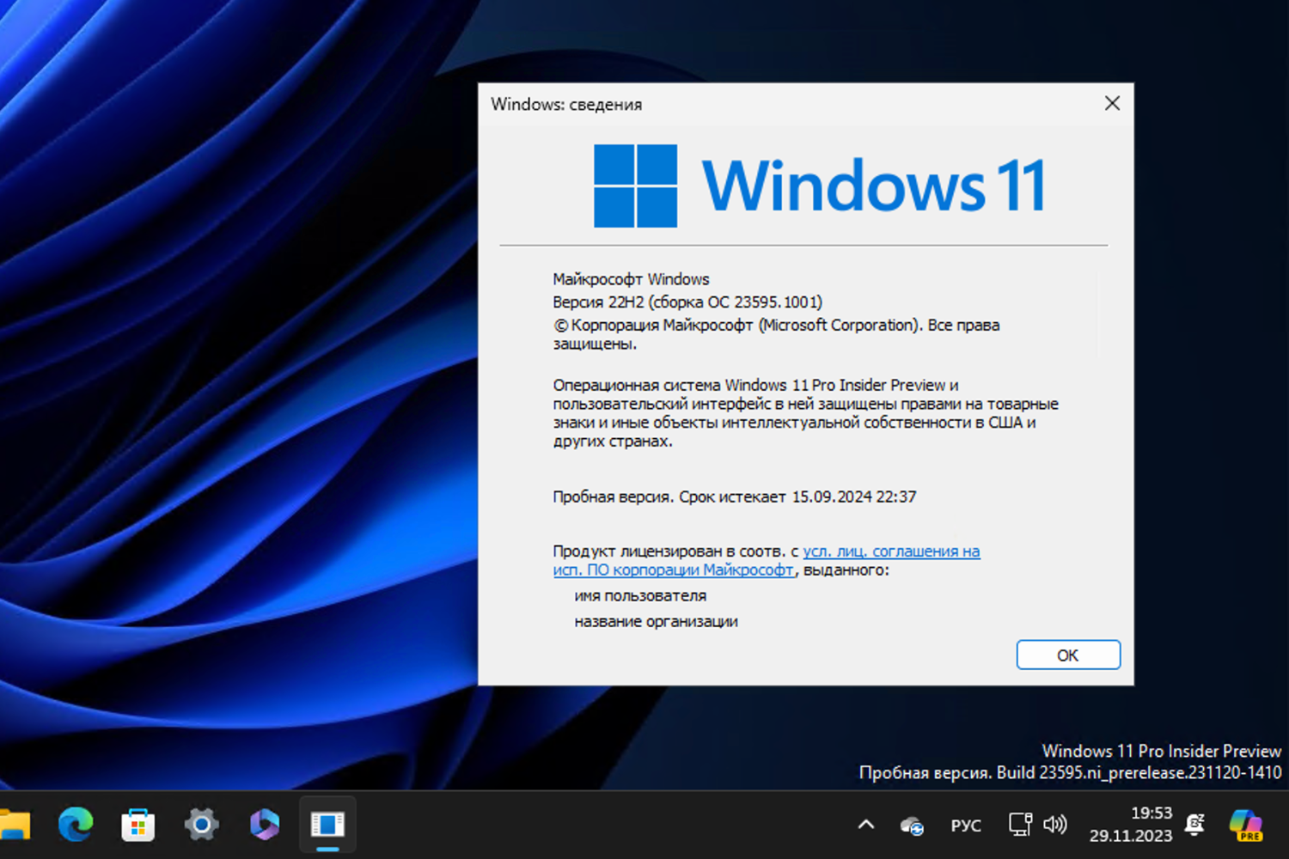Close the Windows: сведения dialog
1289x859 pixels.
tap(1112, 103)
